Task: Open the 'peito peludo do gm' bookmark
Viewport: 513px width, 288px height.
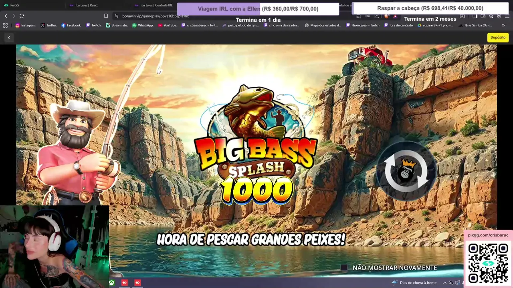Action: (240, 25)
